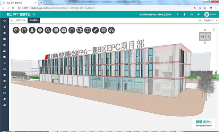
Task: Open the list view tool icon
Action: [x=56, y=30]
